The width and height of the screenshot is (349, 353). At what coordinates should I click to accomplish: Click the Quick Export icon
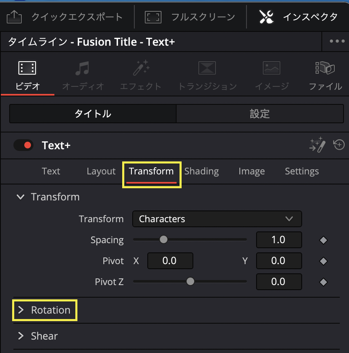14,17
